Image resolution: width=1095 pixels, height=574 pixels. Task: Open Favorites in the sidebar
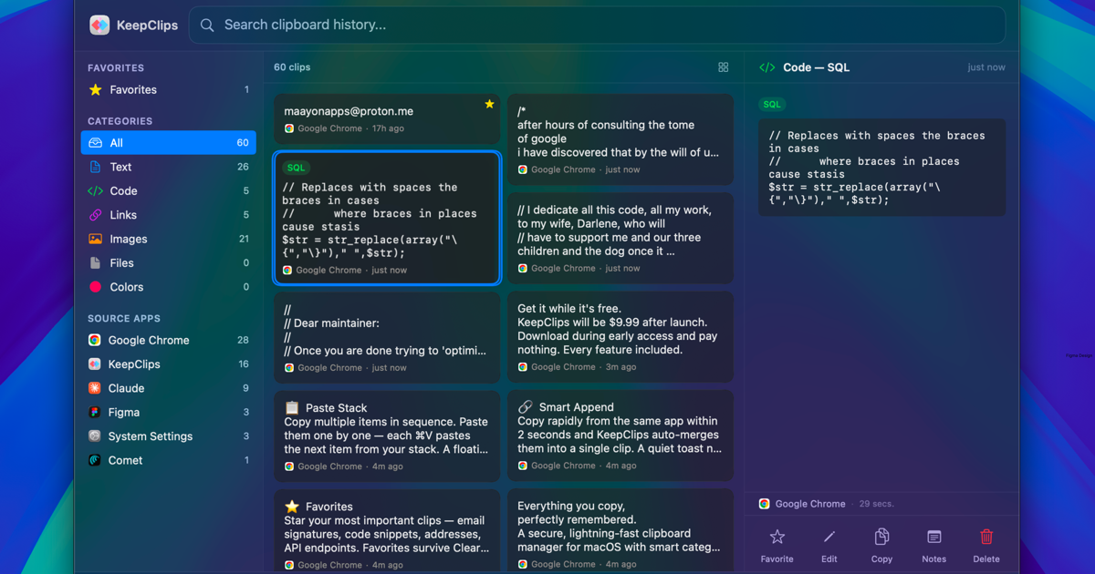pos(168,89)
